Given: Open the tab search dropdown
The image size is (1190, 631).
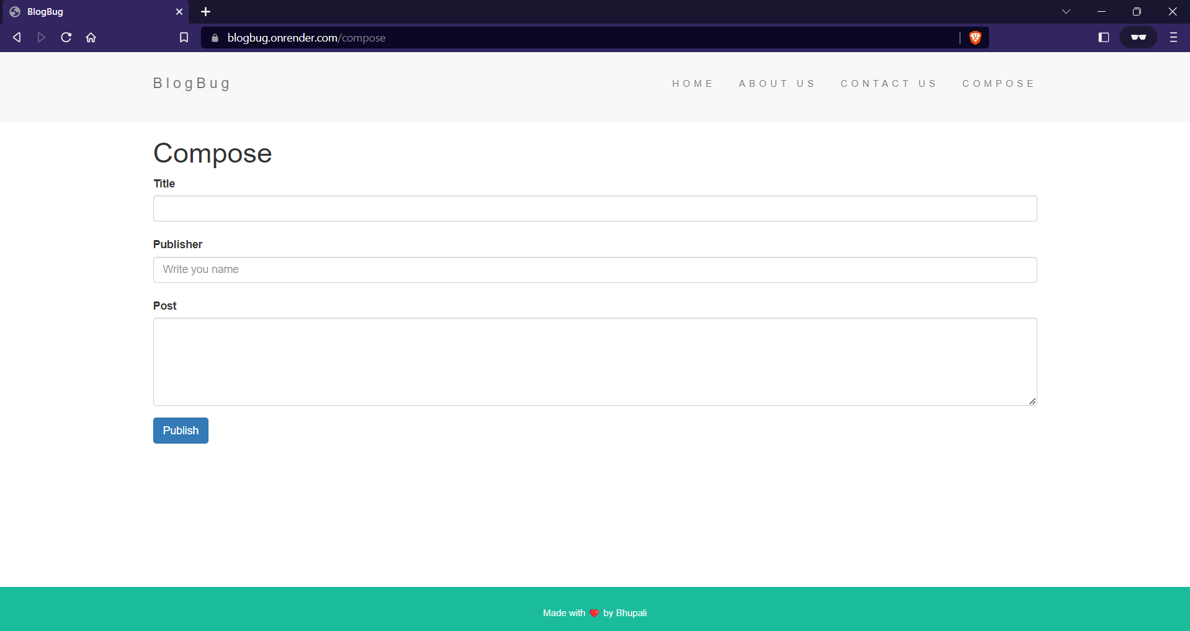Looking at the screenshot, I should [x=1067, y=11].
